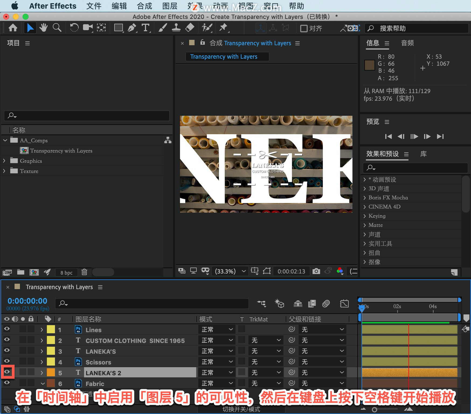Viewport: 471px width, 414px height.
Task: Switch to the 音频 tab
Action: point(407,43)
